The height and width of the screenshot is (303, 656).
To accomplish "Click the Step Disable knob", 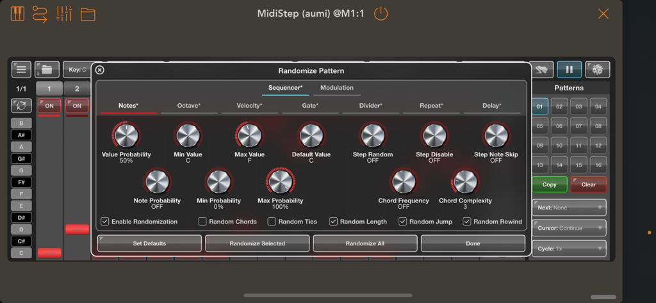I will pos(434,136).
